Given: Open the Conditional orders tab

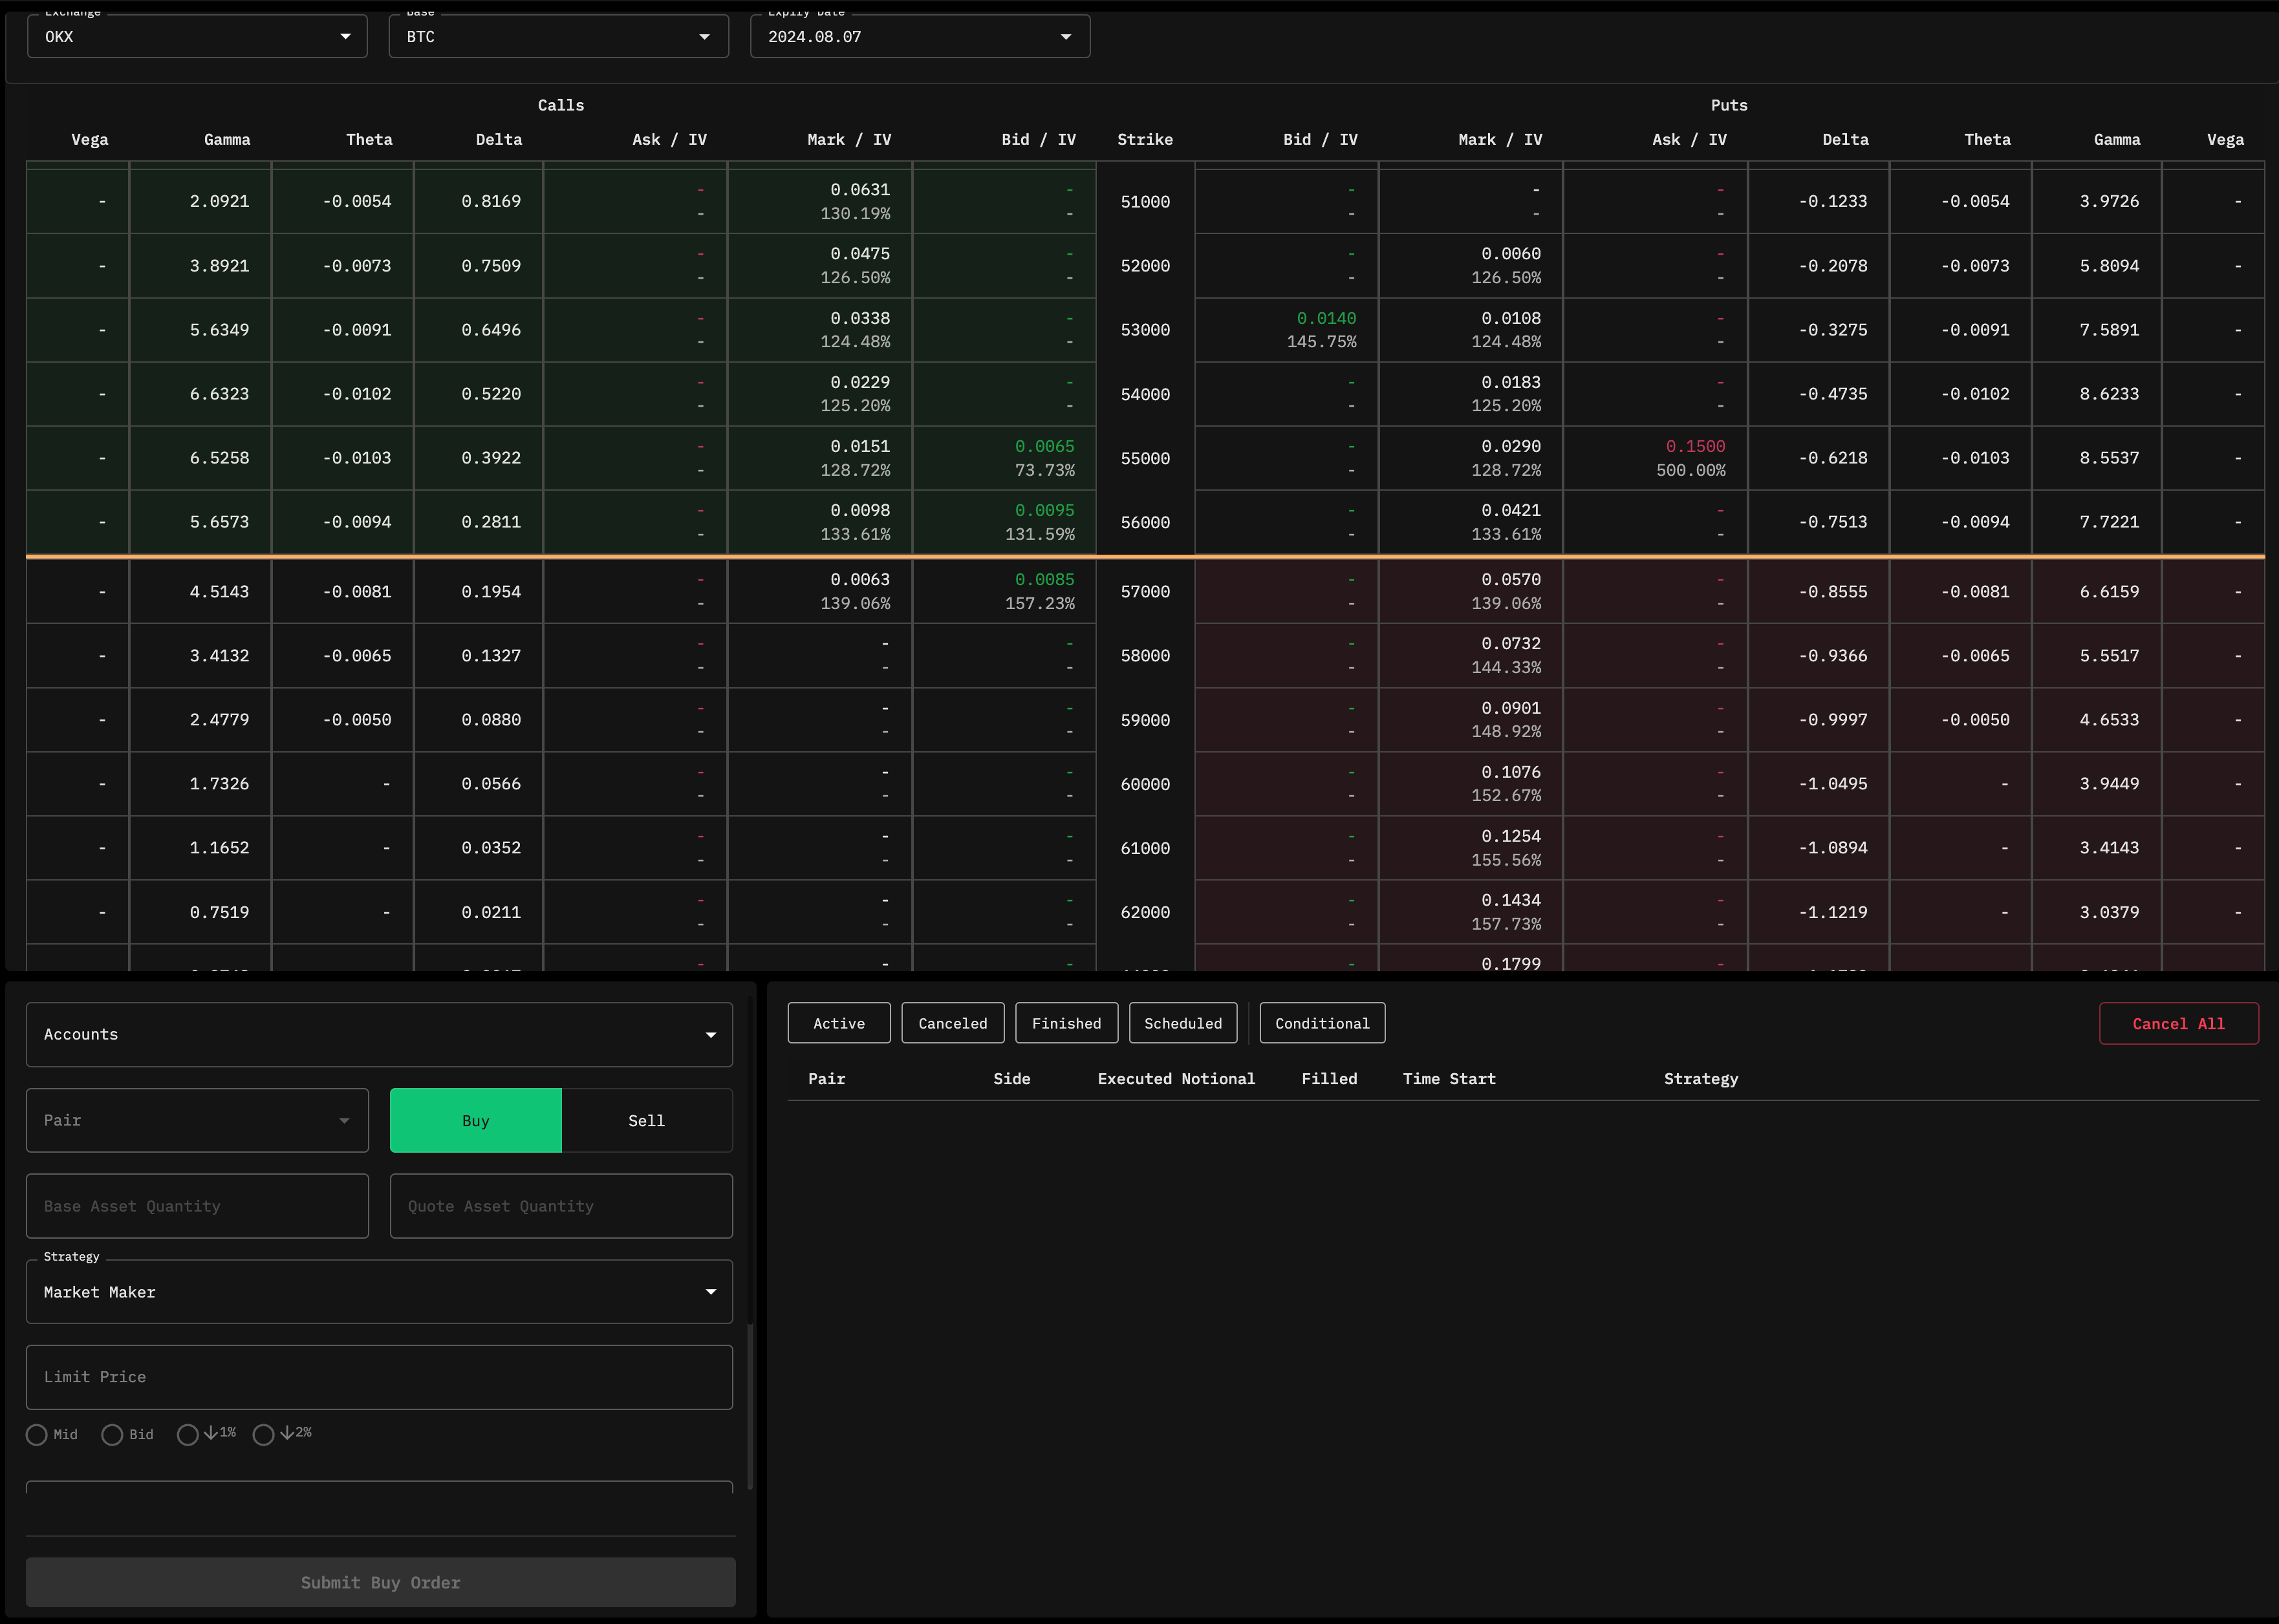Looking at the screenshot, I should 1322,1023.
